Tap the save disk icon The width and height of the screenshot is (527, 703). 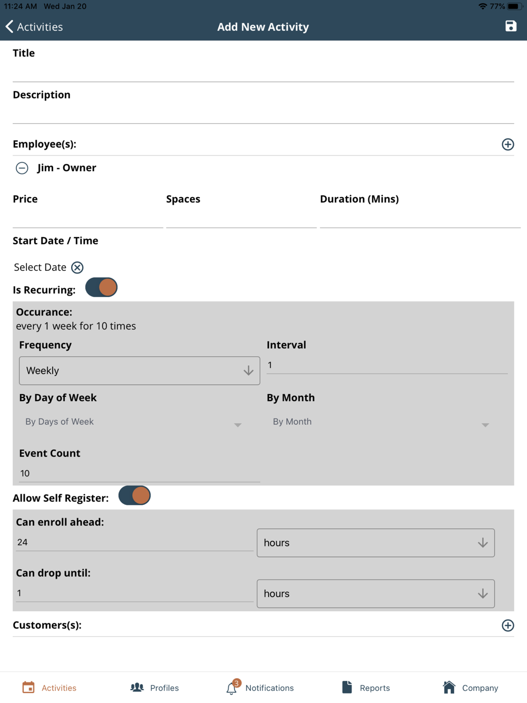[510, 26]
